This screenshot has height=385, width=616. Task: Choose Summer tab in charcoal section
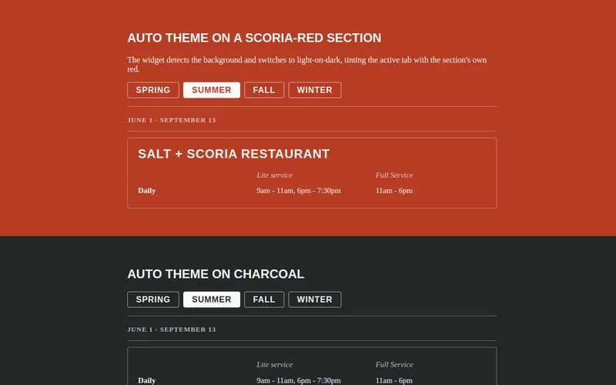click(211, 300)
